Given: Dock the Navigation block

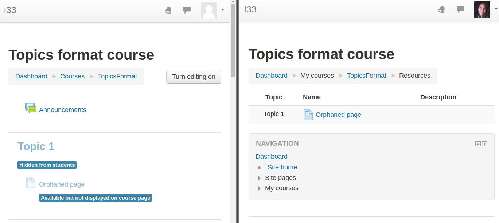Looking at the screenshot, I should point(484,144).
